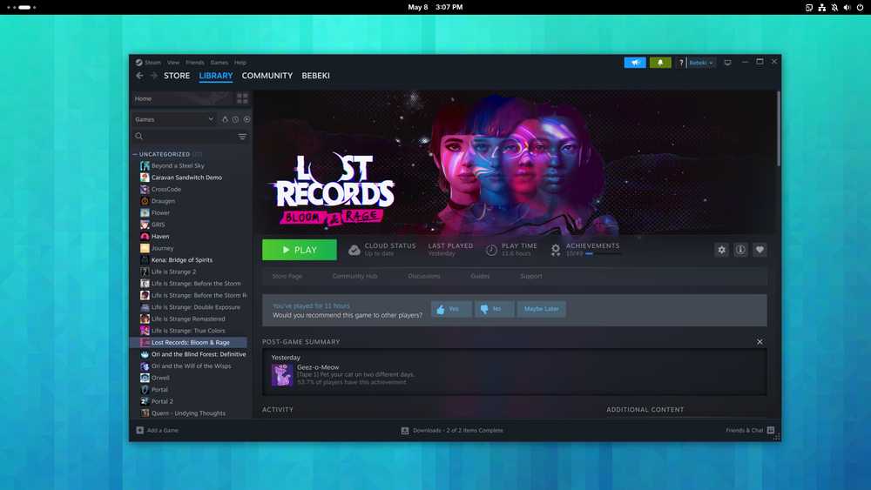Click the Cloud Status icon

pos(354,251)
